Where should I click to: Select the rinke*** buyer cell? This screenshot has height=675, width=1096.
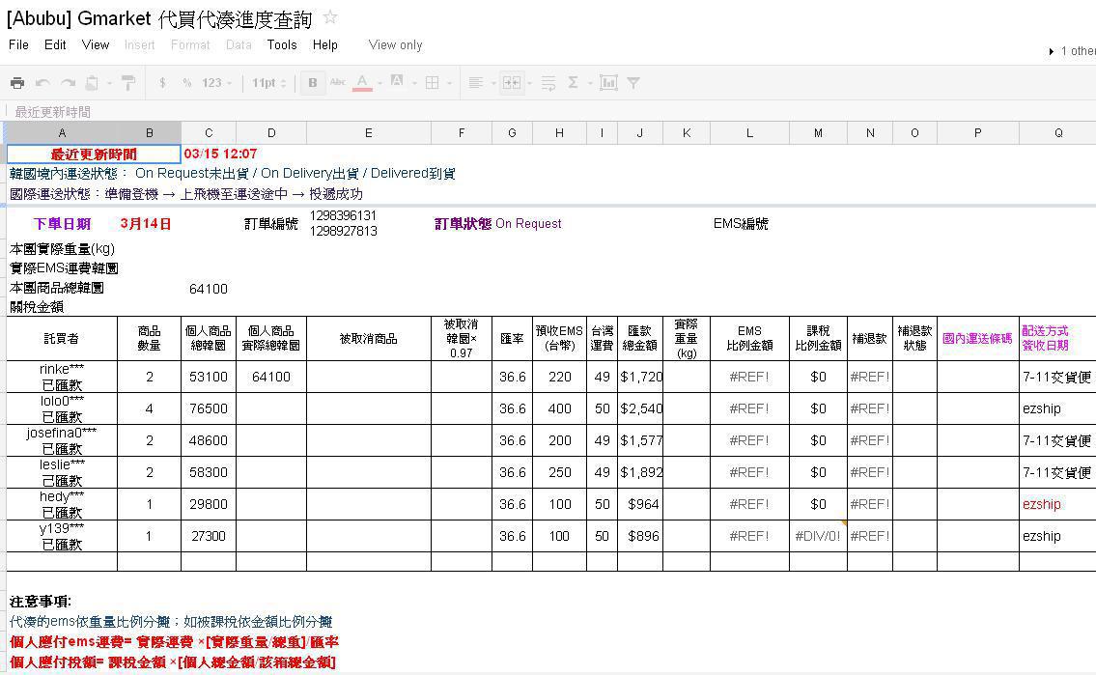pos(62,377)
